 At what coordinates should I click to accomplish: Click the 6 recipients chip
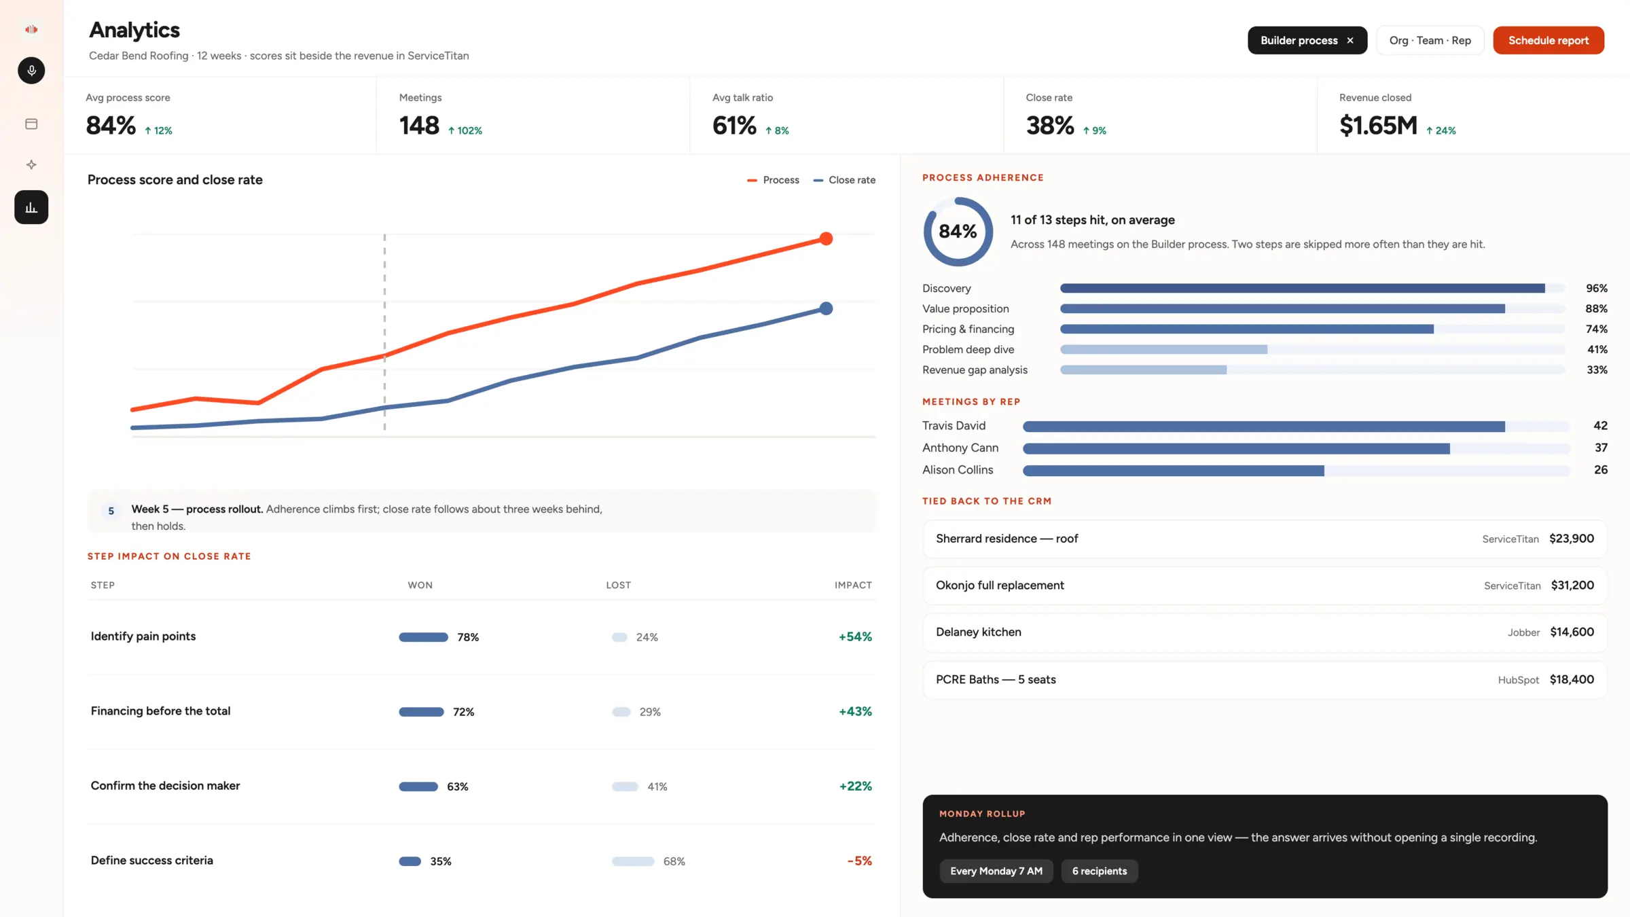tap(1099, 871)
